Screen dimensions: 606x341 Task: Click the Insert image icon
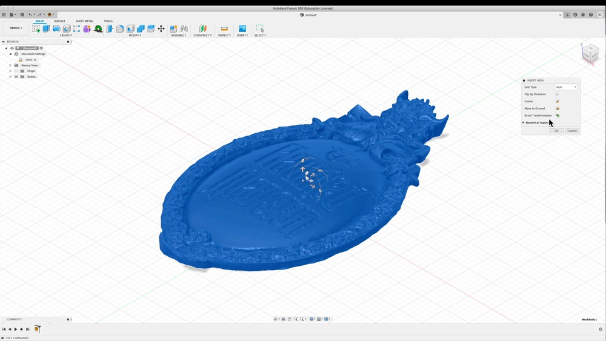[x=242, y=28]
